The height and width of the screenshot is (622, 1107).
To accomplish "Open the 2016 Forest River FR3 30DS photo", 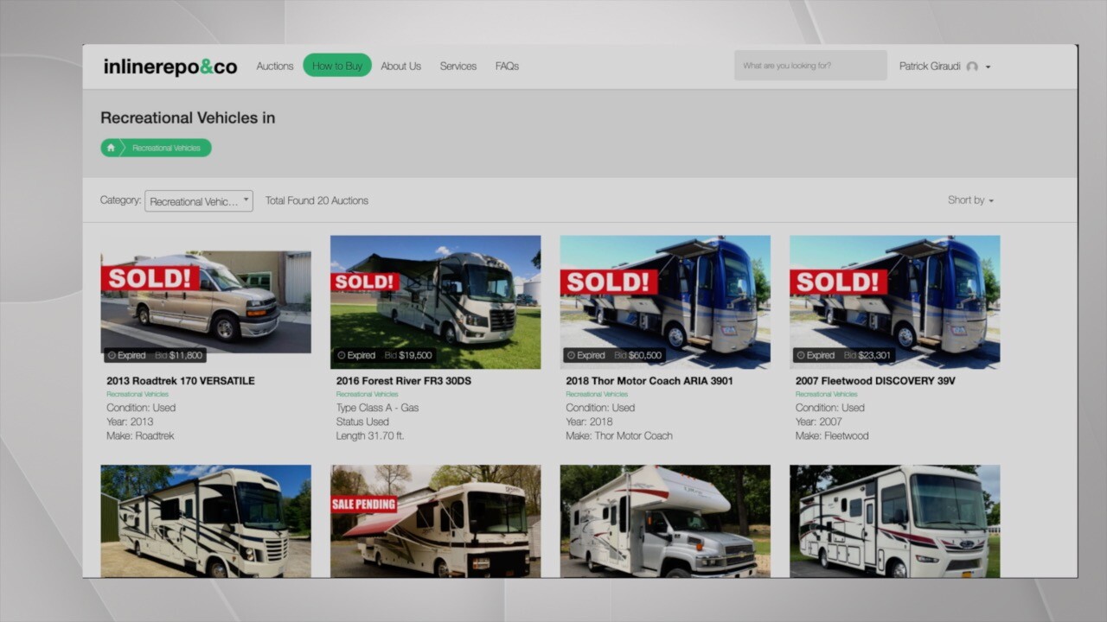I will coord(436,302).
